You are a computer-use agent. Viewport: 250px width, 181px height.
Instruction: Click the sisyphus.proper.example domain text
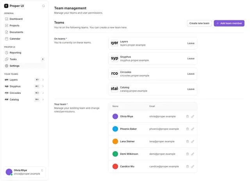click(x=134, y=60)
